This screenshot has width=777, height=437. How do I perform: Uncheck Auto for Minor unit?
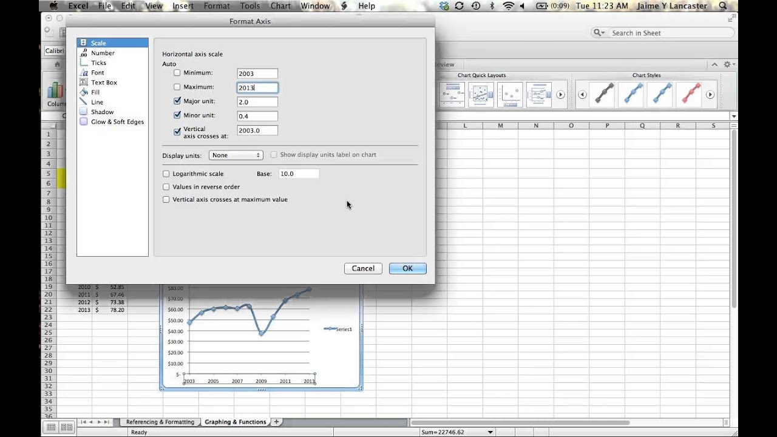click(x=177, y=115)
